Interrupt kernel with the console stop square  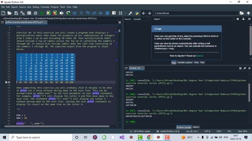point(240,68)
